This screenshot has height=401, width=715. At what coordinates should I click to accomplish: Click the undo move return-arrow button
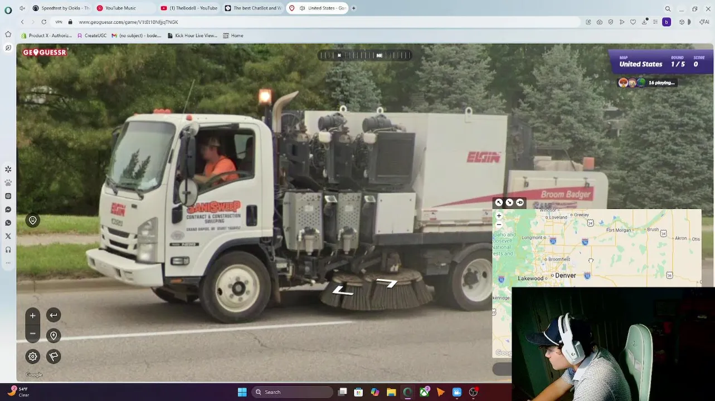point(53,315)
